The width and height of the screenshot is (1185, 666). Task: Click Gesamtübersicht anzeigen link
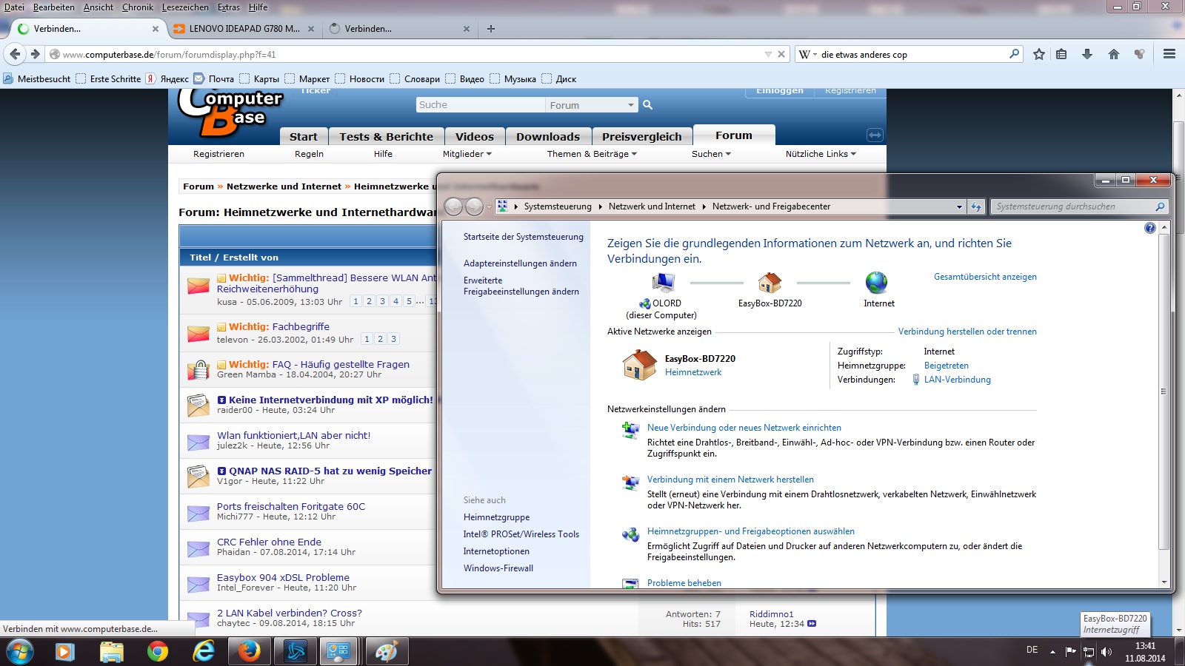click(x=985, y=277)
